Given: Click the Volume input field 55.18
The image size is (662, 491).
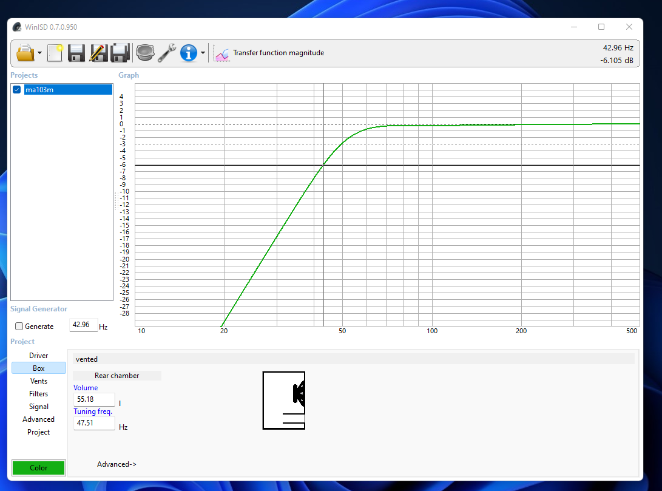Looking at the screenshot, I should tap(94, 399).
